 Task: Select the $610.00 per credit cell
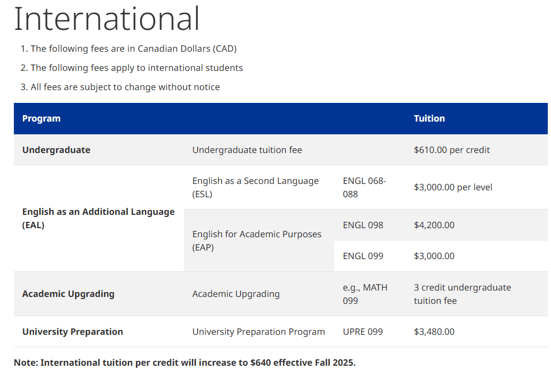click(451, 150)
